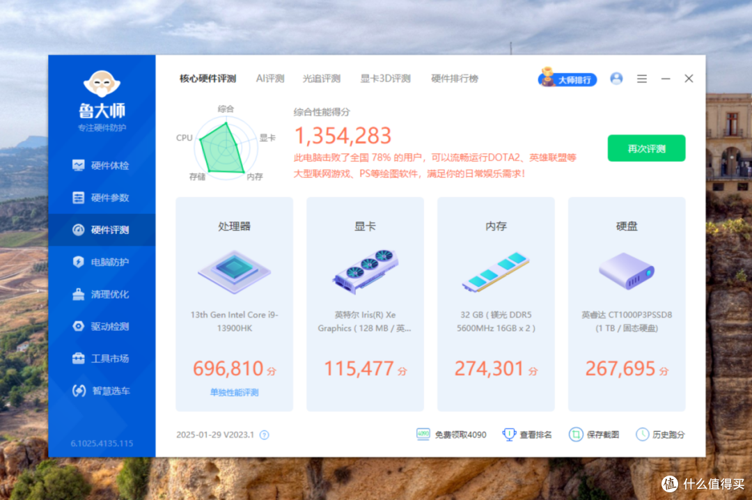This screenshot has width=752, height=500.
Task: Close the 鲁大师 window
Action: [689, 79]
